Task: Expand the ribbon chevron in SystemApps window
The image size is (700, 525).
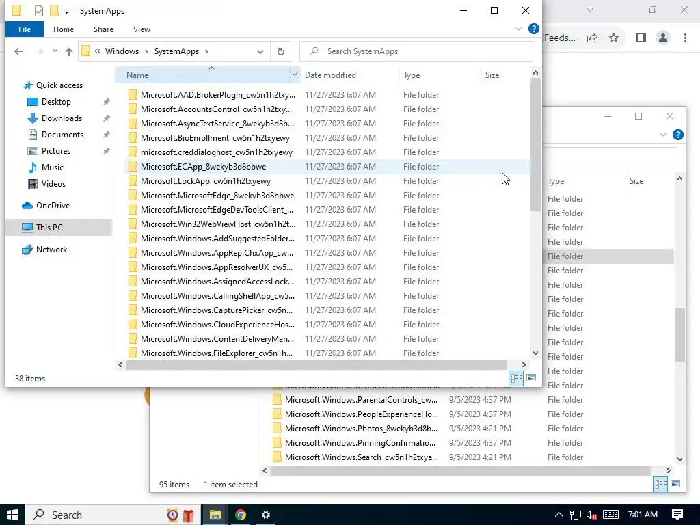Action: click(519, 29)
